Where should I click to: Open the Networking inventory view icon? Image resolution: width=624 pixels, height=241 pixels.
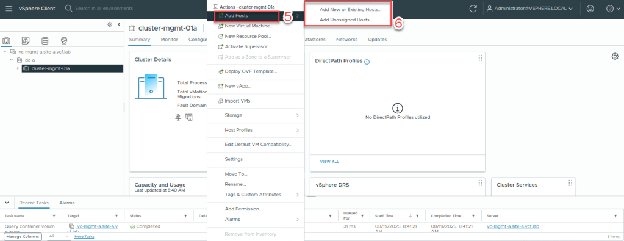tap(64, 41)
